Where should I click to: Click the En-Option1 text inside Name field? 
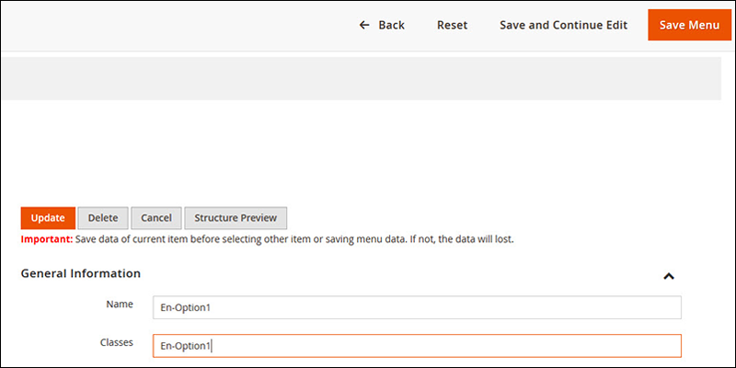[x=183, y=308]
